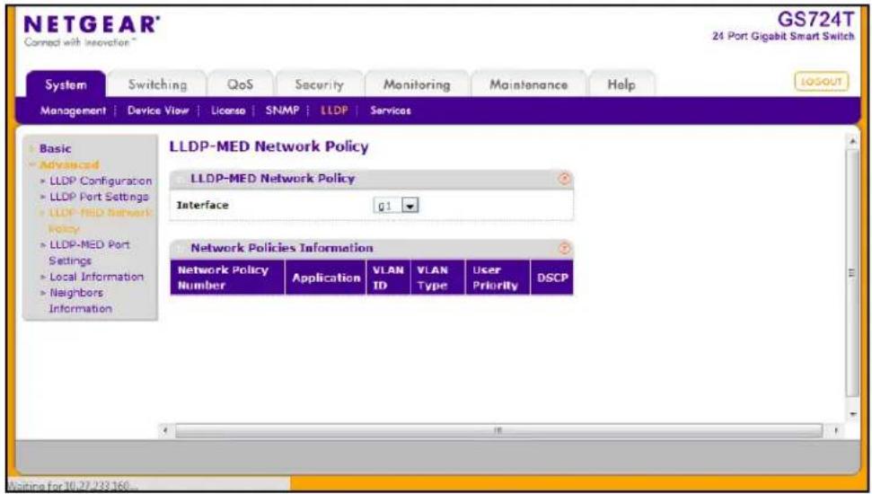This screenshot has height=494, width=872.
Task: Click the horizontal scrollbar thumb
Action: pos(498,430)
